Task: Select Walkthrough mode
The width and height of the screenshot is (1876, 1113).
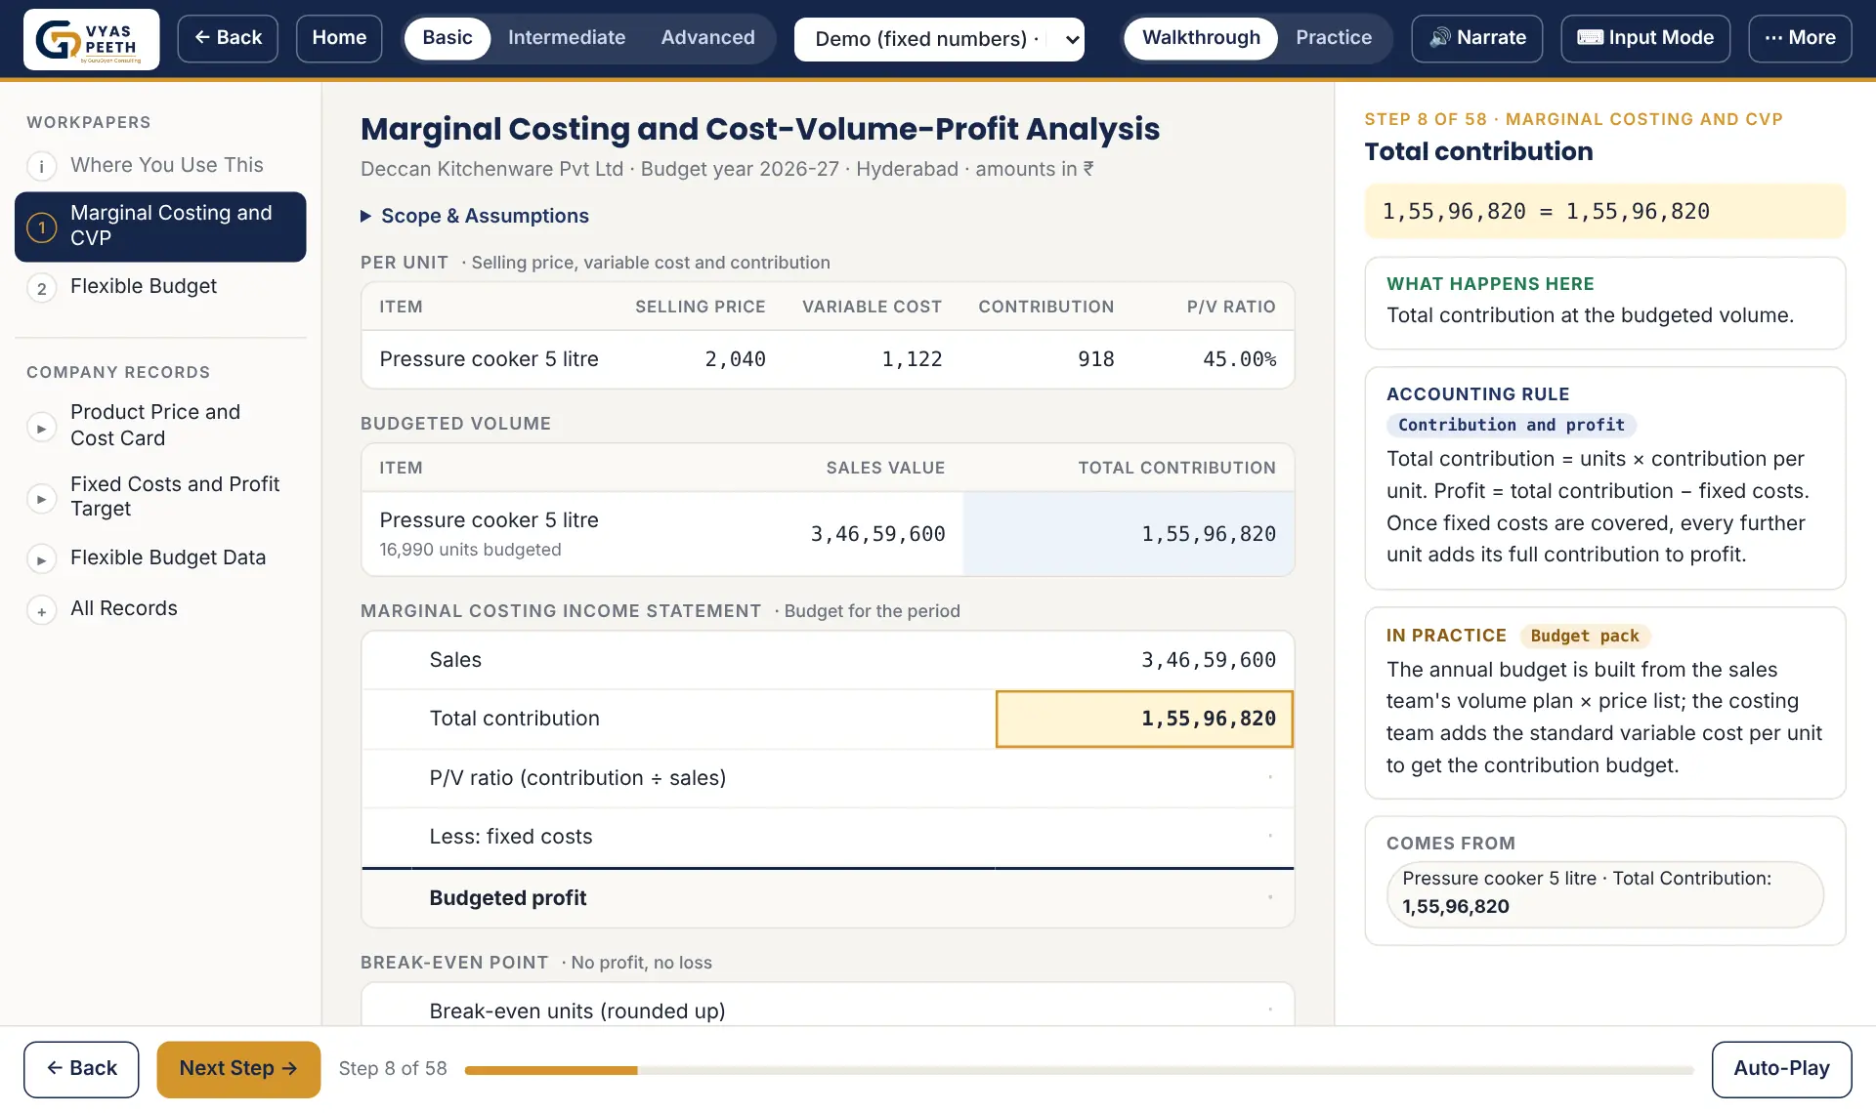Action: click(1201, 38)
